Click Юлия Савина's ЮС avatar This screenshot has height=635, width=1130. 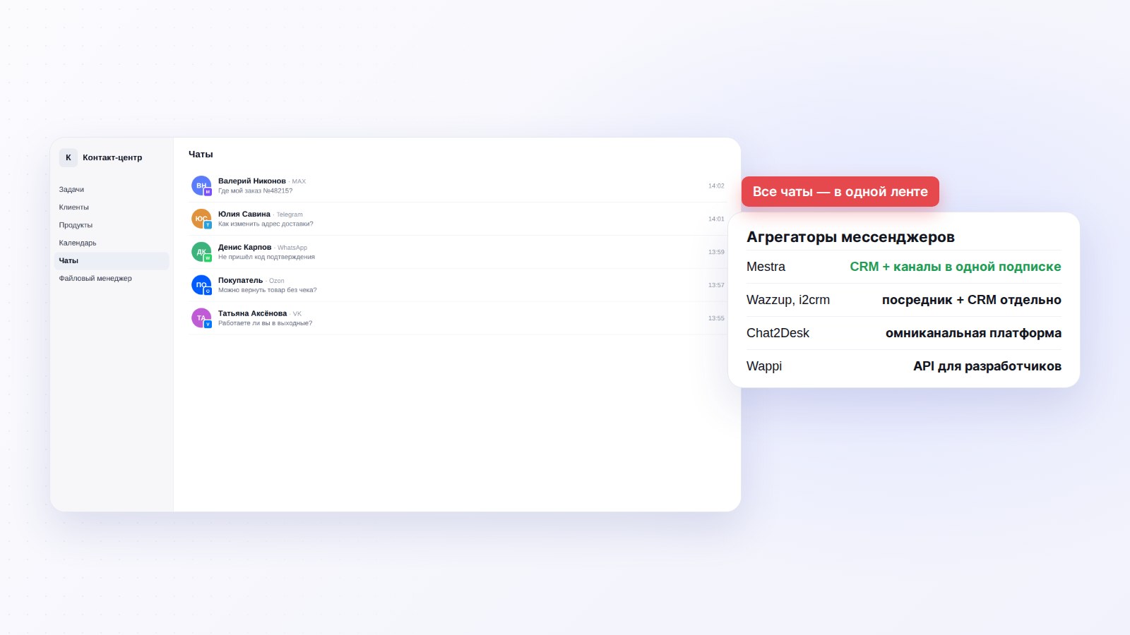[x=201, y=219]
